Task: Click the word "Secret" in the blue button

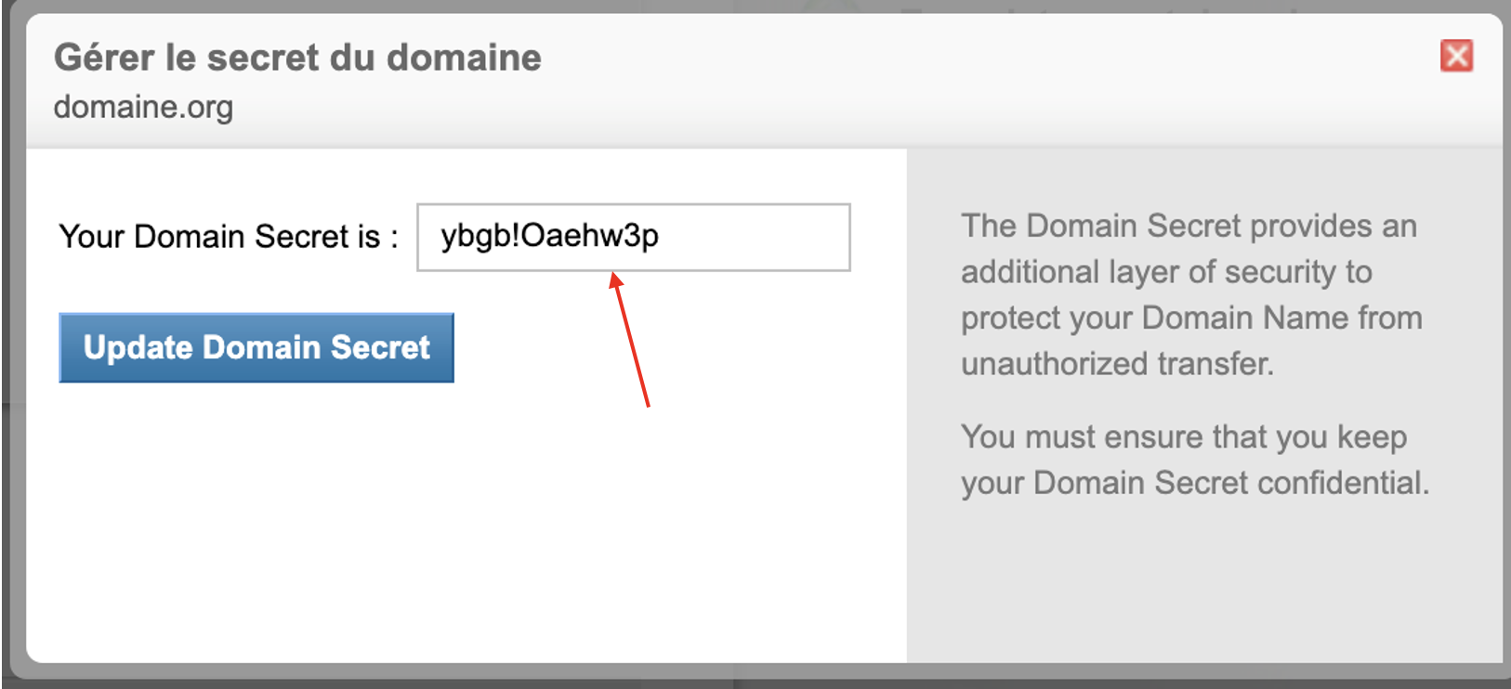Action: [380, 347]
